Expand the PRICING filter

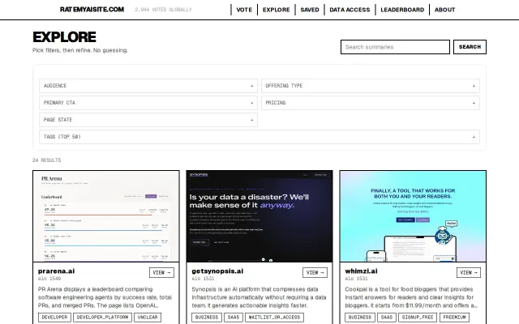point(371,103)
